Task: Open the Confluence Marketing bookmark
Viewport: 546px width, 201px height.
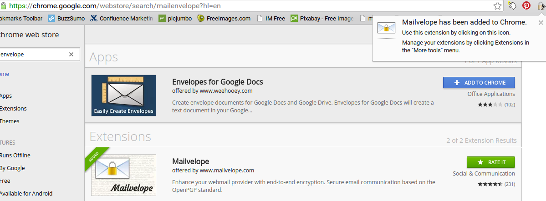Action: 121,19
